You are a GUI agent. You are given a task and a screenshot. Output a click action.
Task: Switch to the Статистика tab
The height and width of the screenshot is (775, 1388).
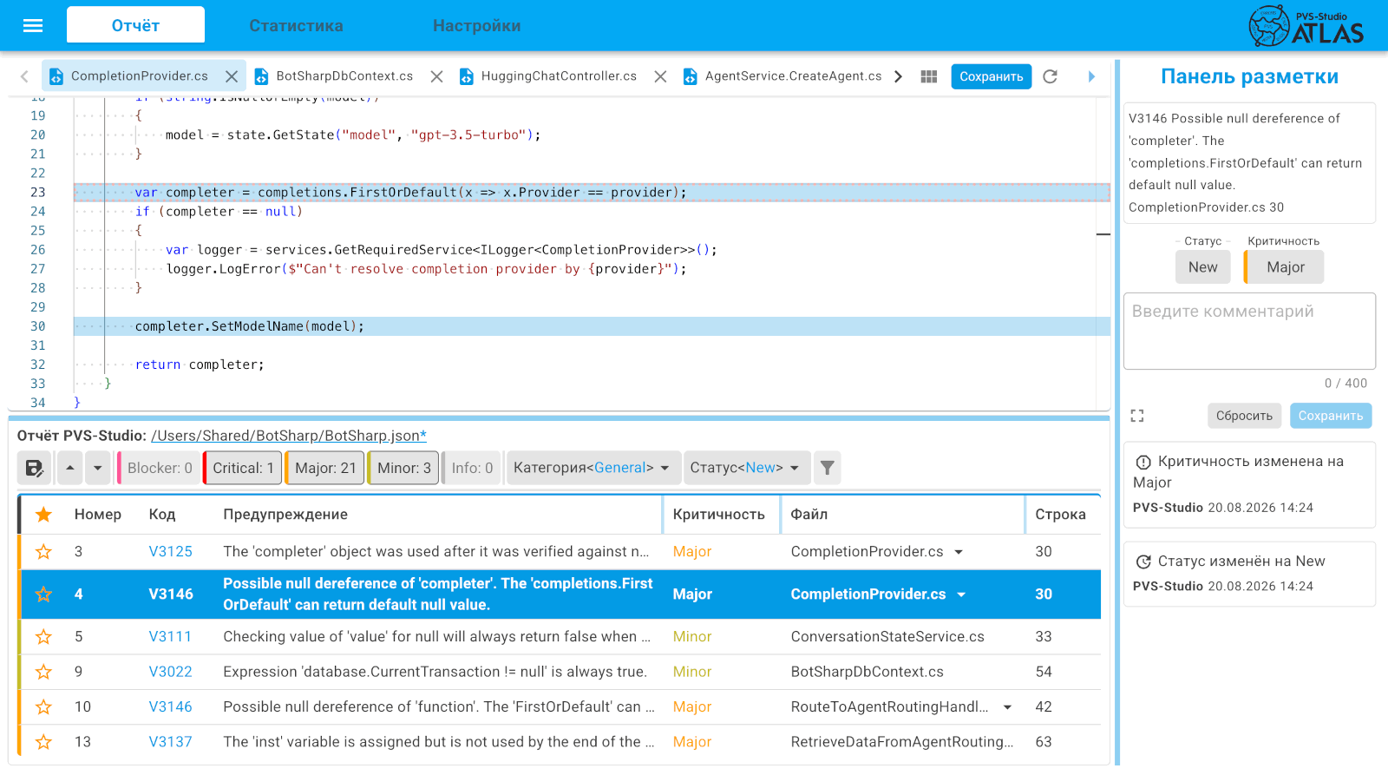296,26
